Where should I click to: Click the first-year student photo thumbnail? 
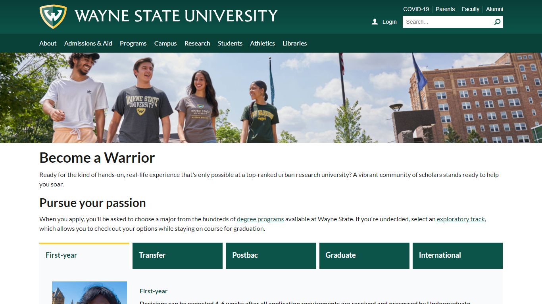click(89, 293)
